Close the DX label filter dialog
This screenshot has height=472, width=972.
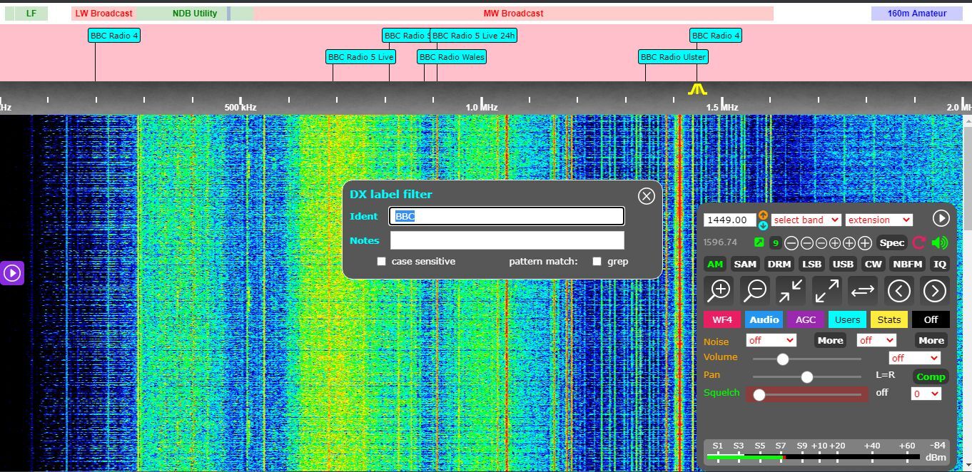point(646,196)
